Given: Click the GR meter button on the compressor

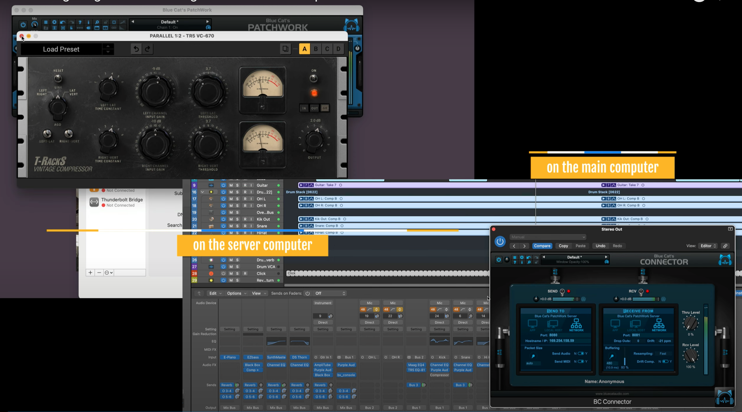Looking at the screenshot, I should click(325, 108).
